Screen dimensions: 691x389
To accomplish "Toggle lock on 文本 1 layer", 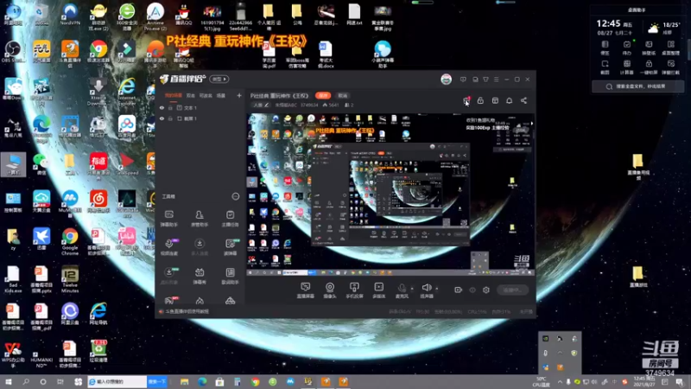I will click(170, 107).
